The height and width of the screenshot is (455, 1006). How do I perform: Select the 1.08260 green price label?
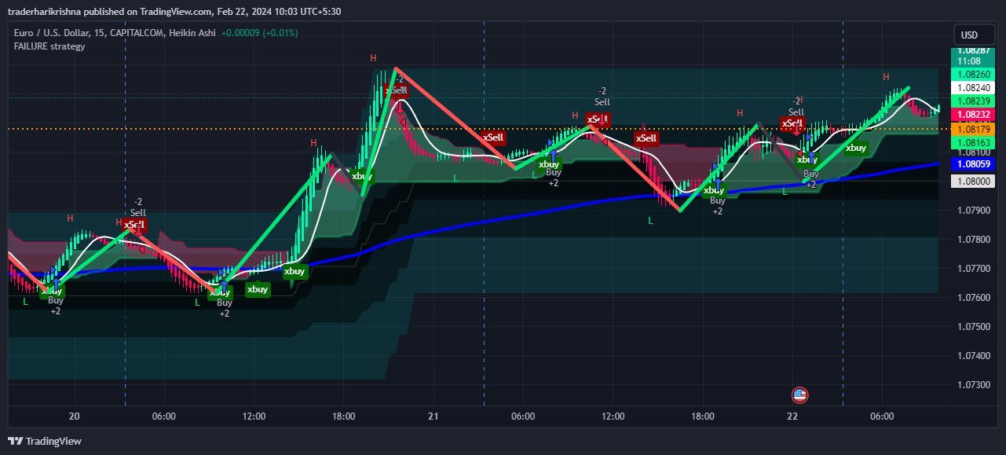[x=974, y=74]
